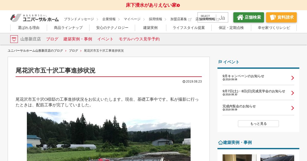
Task: Go to マイページ
Action: [x=132, y=19]
